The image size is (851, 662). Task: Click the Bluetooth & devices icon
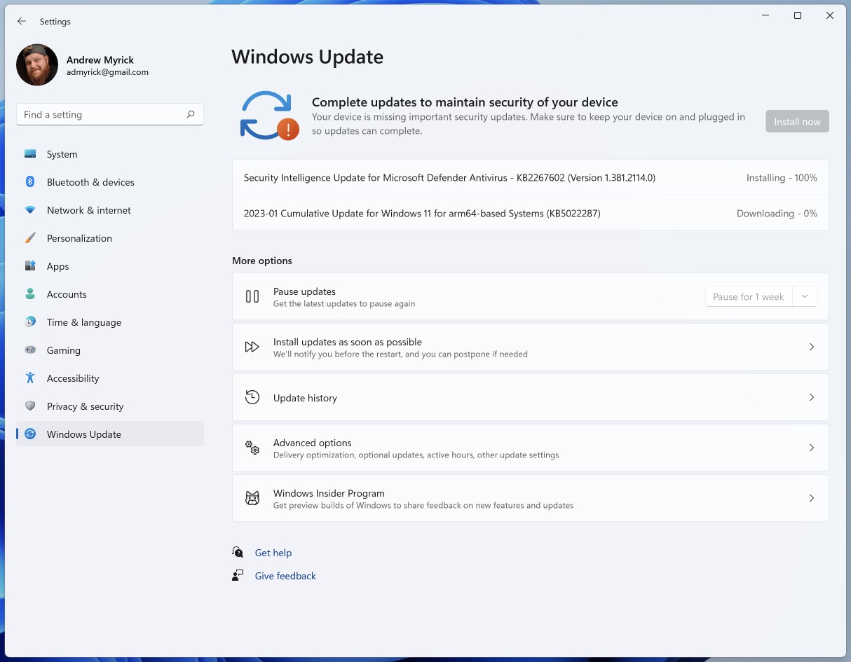[30, 182]
